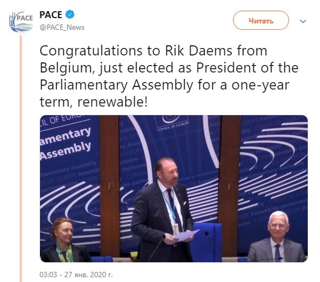This screenshot has width=320, height=282.
Task: Click the Council of Europe logo in photo
Action: [171, 123]
